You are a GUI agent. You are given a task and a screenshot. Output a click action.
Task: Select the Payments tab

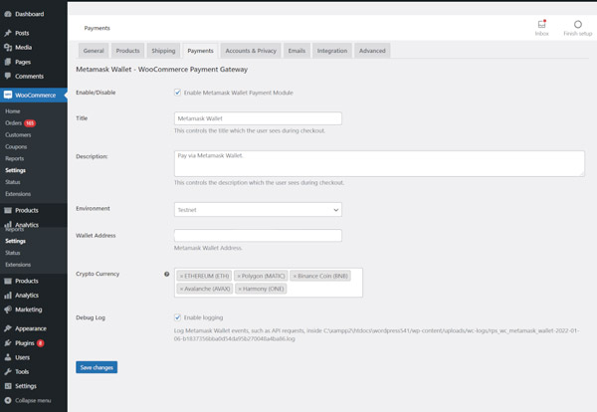coord(200,51)
